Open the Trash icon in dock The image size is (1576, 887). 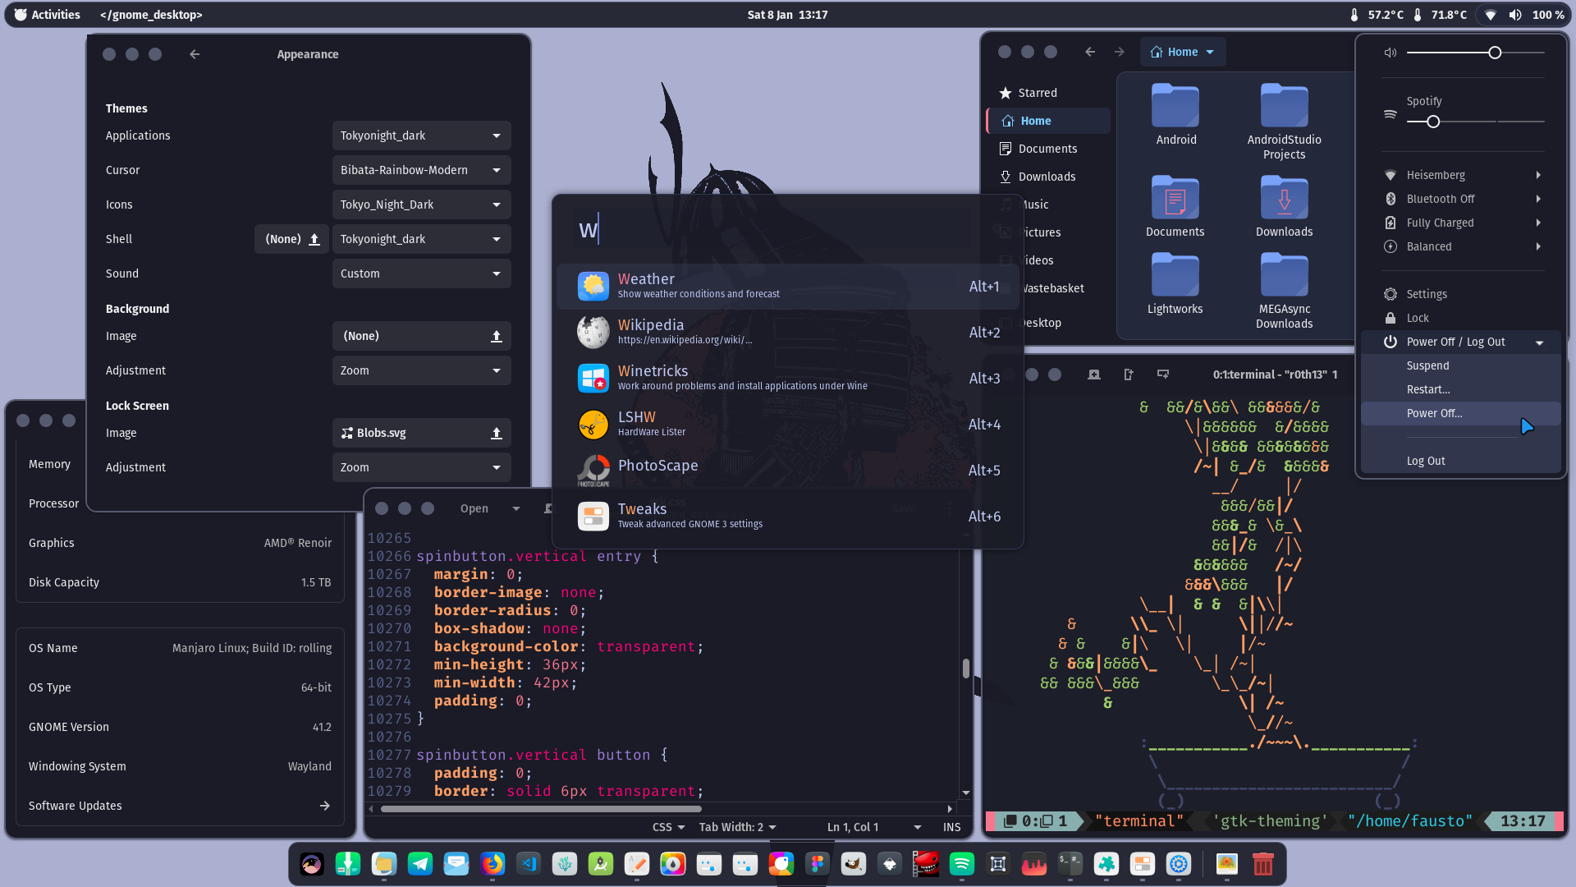(1263, 864)
